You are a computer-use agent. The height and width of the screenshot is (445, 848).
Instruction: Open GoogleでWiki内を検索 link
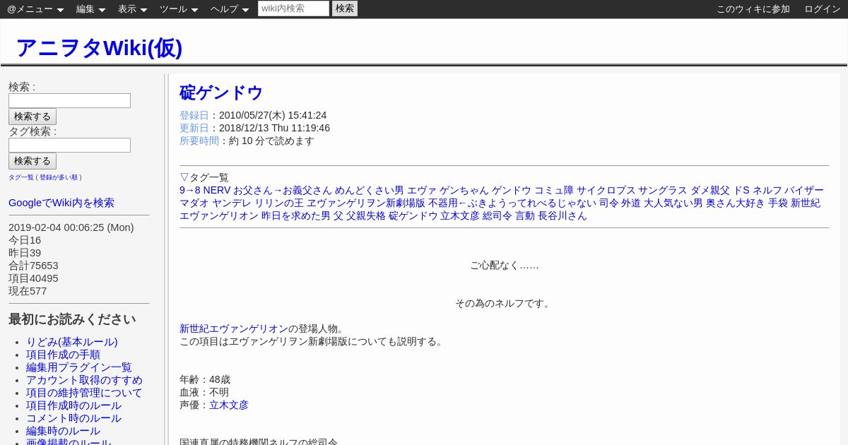(x=61, y=203)
